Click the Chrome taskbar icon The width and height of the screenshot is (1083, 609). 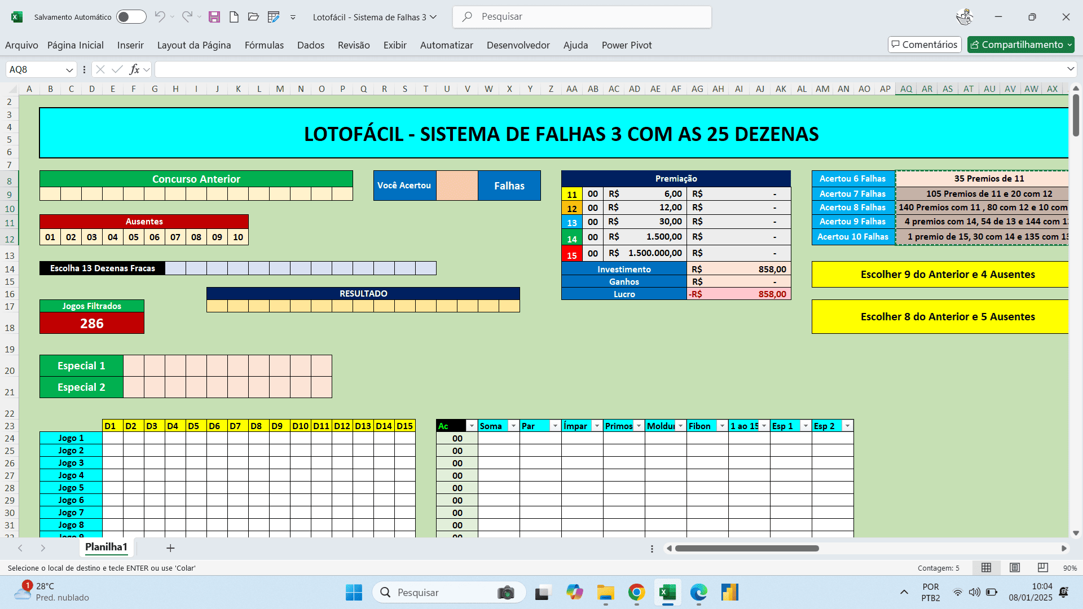pos(636,592)
